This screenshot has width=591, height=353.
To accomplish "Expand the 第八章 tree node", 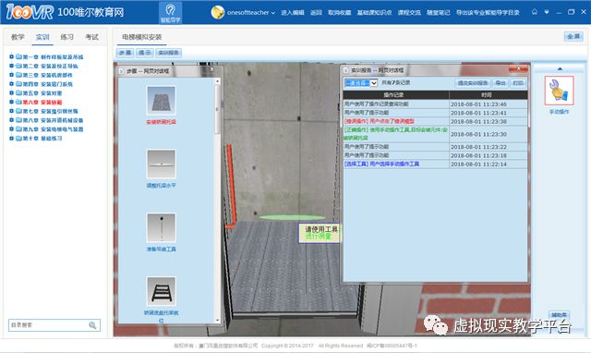I will 11,120.
